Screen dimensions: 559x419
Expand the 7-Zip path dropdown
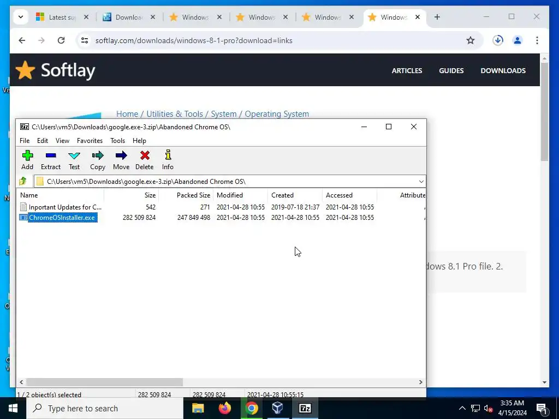[x=421, y=181]
